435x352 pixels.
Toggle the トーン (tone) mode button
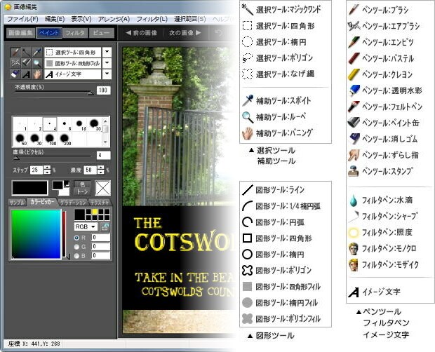click(x=82, y=191)
